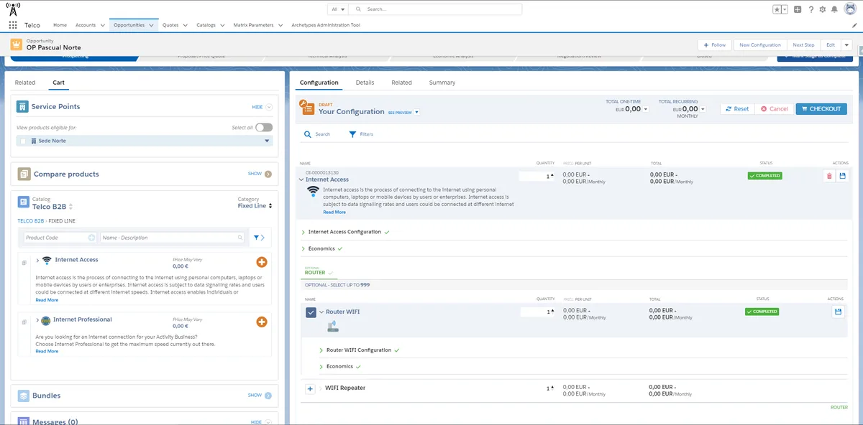The image size is (863, 425).
Task: Open the Total One-Time currency dropdown
Action: click(x=645, y=109)
